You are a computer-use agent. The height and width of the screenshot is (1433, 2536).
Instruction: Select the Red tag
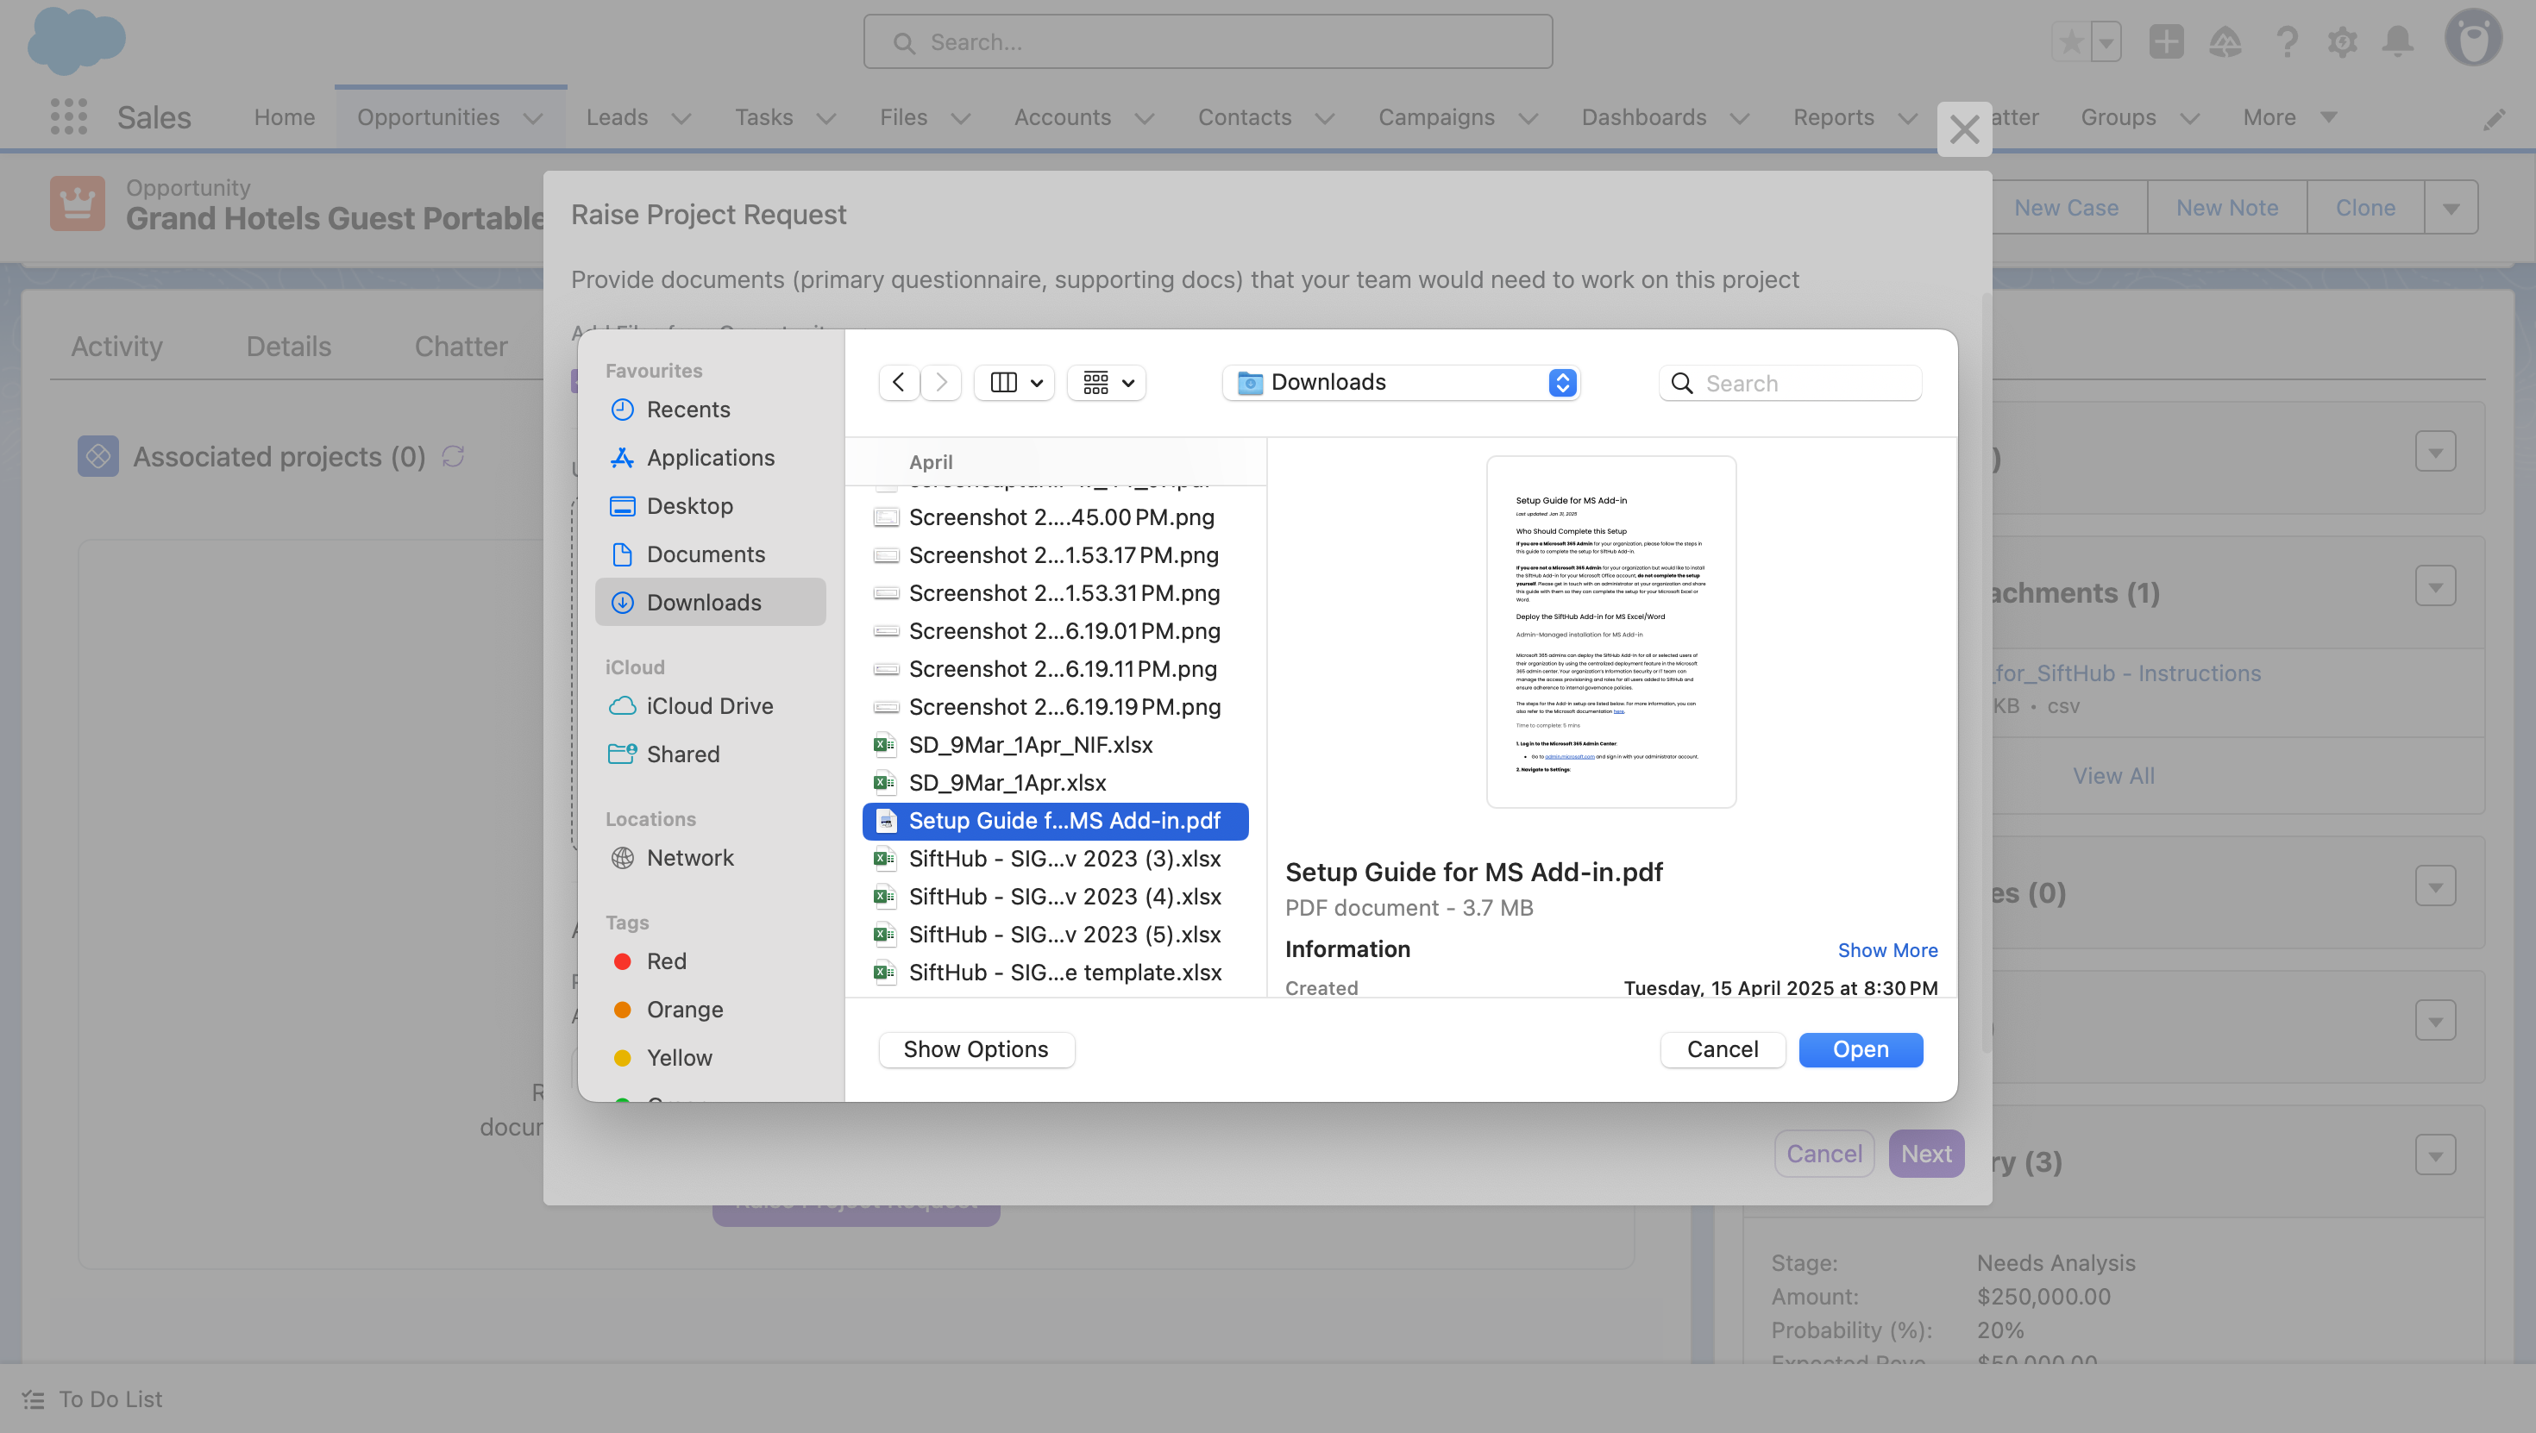[666, 961]
